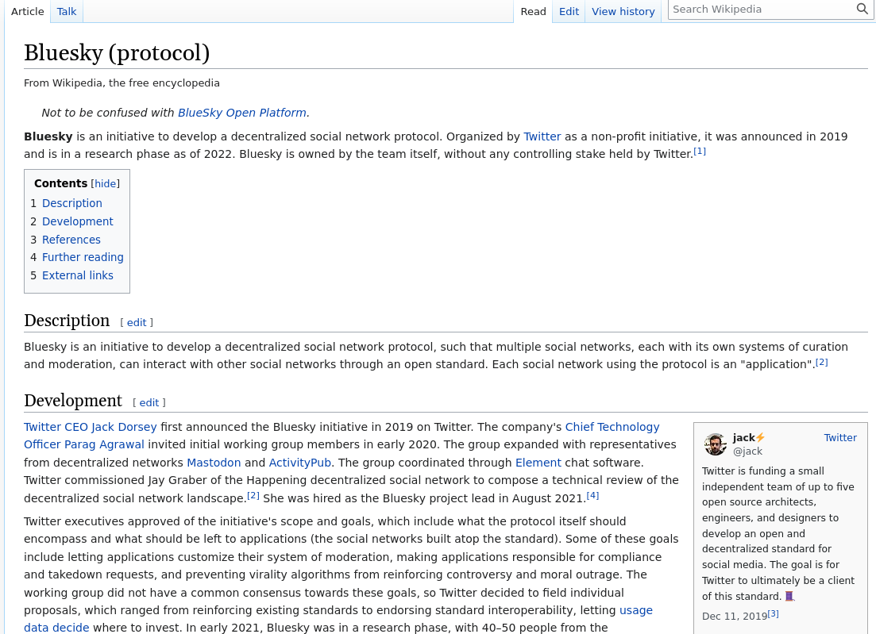Click the Description section heading

[67, 321]
